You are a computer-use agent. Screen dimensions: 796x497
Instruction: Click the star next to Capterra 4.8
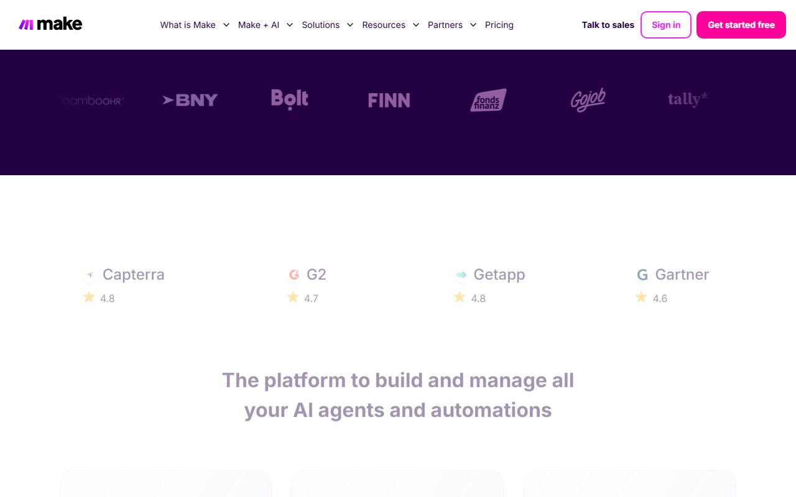[x=89, y=297]
